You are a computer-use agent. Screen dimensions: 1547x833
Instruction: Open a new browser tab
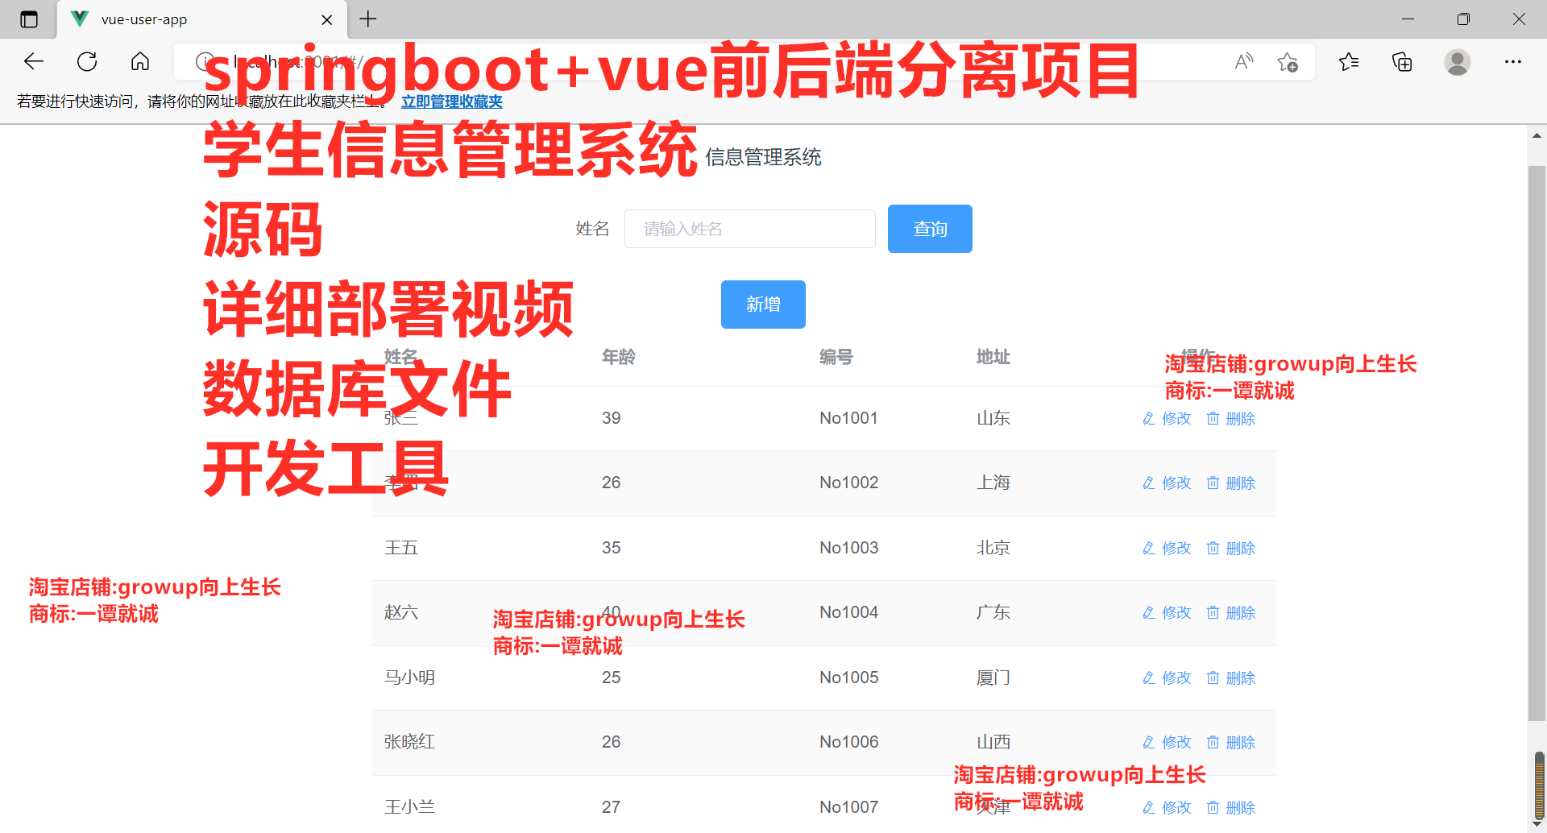click(x=368, y=19)
